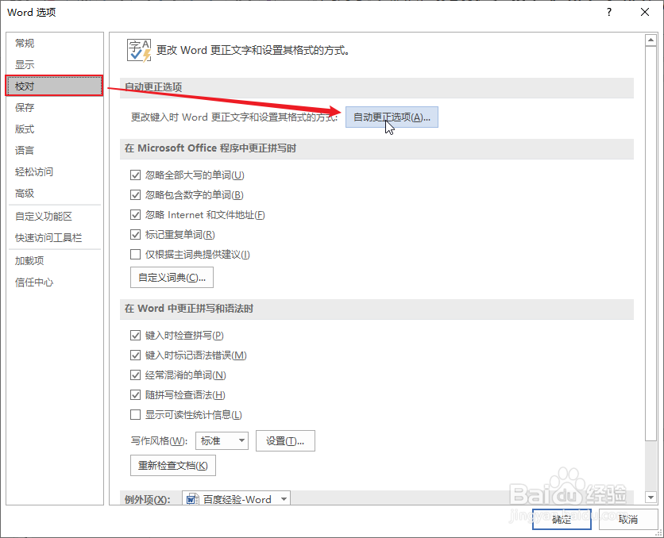The image size is (664, 538).
Task: Toggle 忽略全部大写的单词 checkbox
Action: (x=136, y=175)
